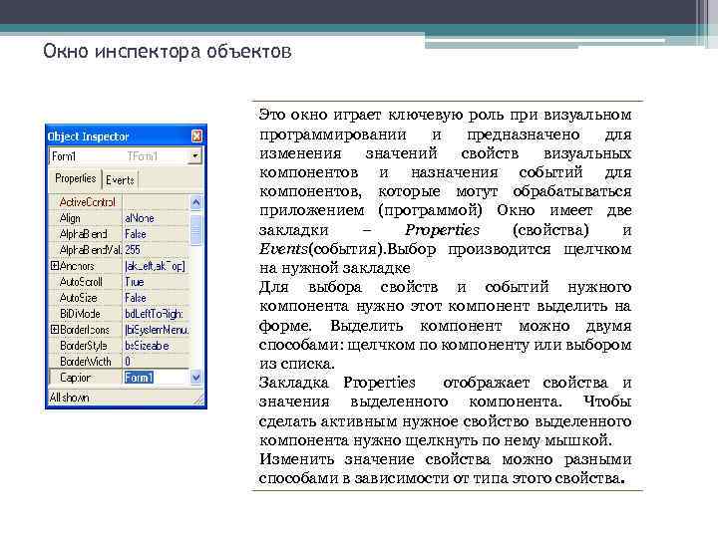The image size is (718, 538).
Task: Click the Anchors akLeft,akTop value
Action: pyautogui.click(x=156, y=266)
